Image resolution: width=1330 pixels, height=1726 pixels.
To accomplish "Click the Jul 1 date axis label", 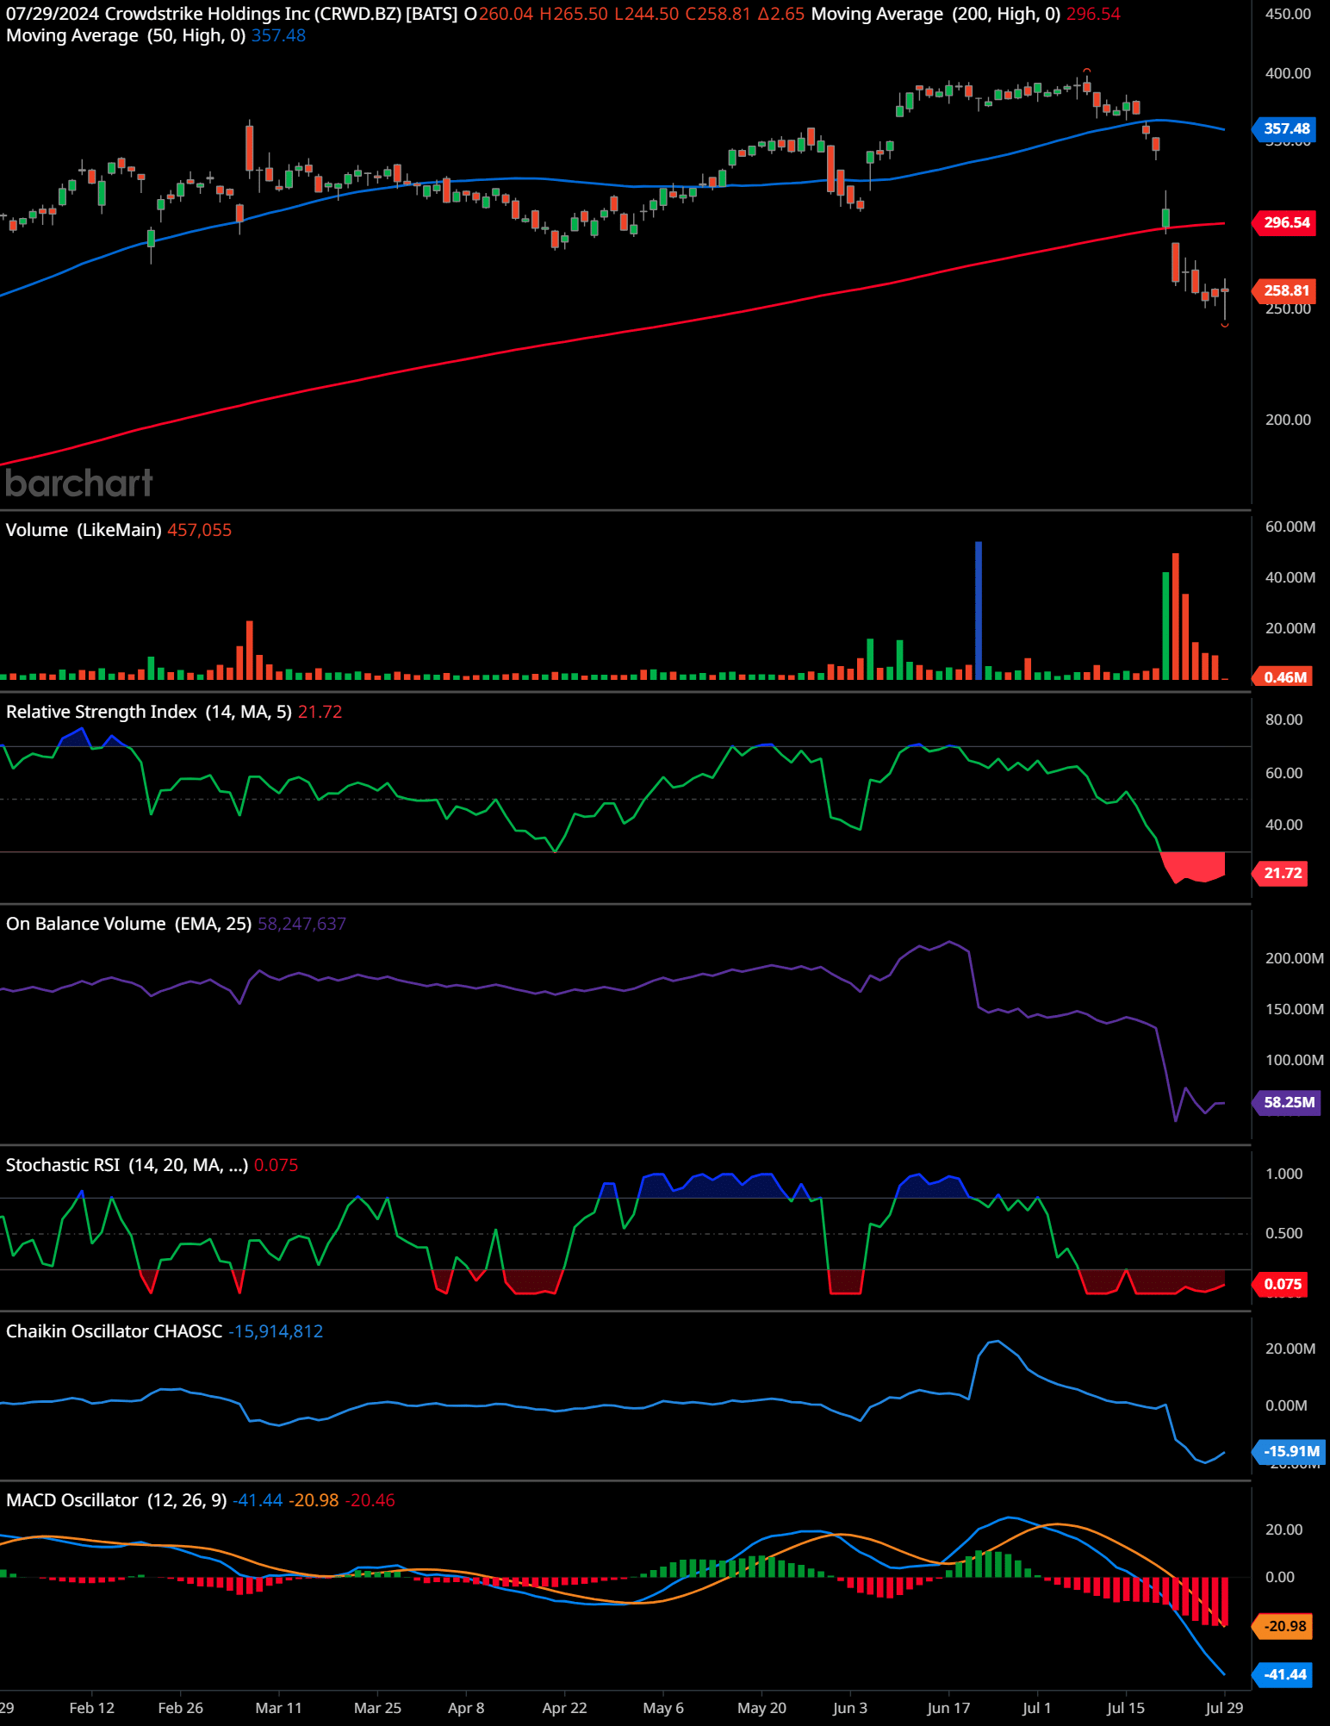I will [x=1036, y=1708].
